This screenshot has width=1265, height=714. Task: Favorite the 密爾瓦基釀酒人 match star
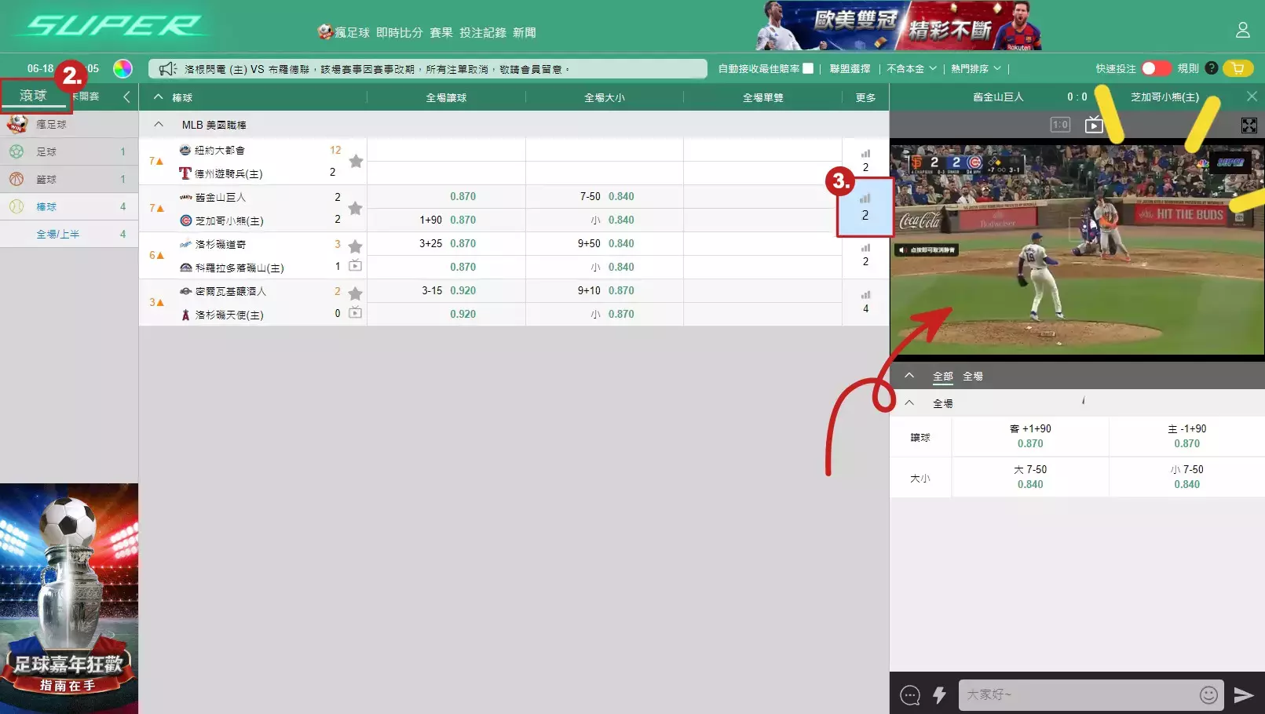point(355,293)
